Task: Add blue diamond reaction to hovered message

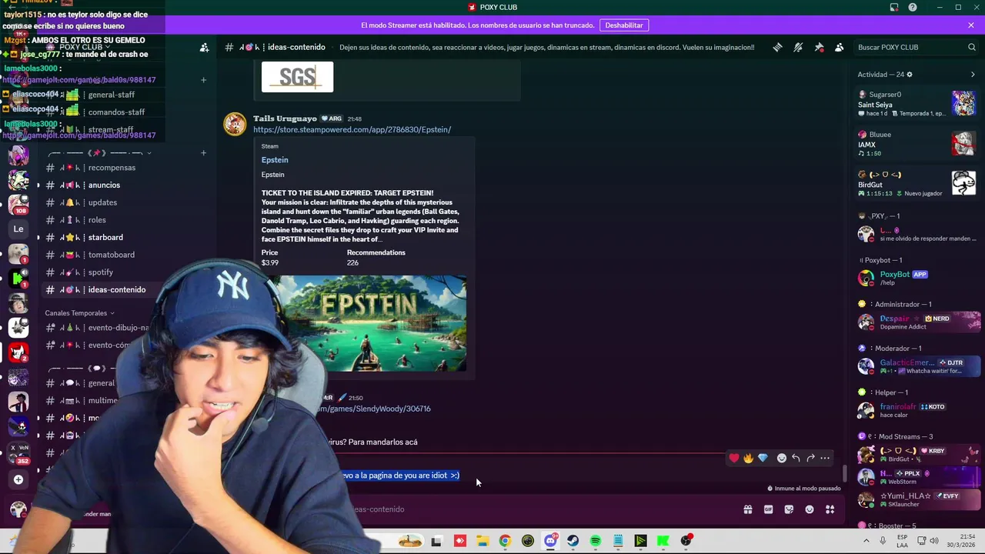Action: coord(763,458)
